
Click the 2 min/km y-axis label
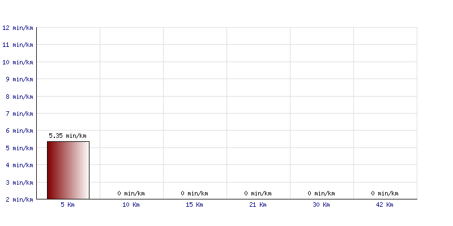tap(19, 199)
